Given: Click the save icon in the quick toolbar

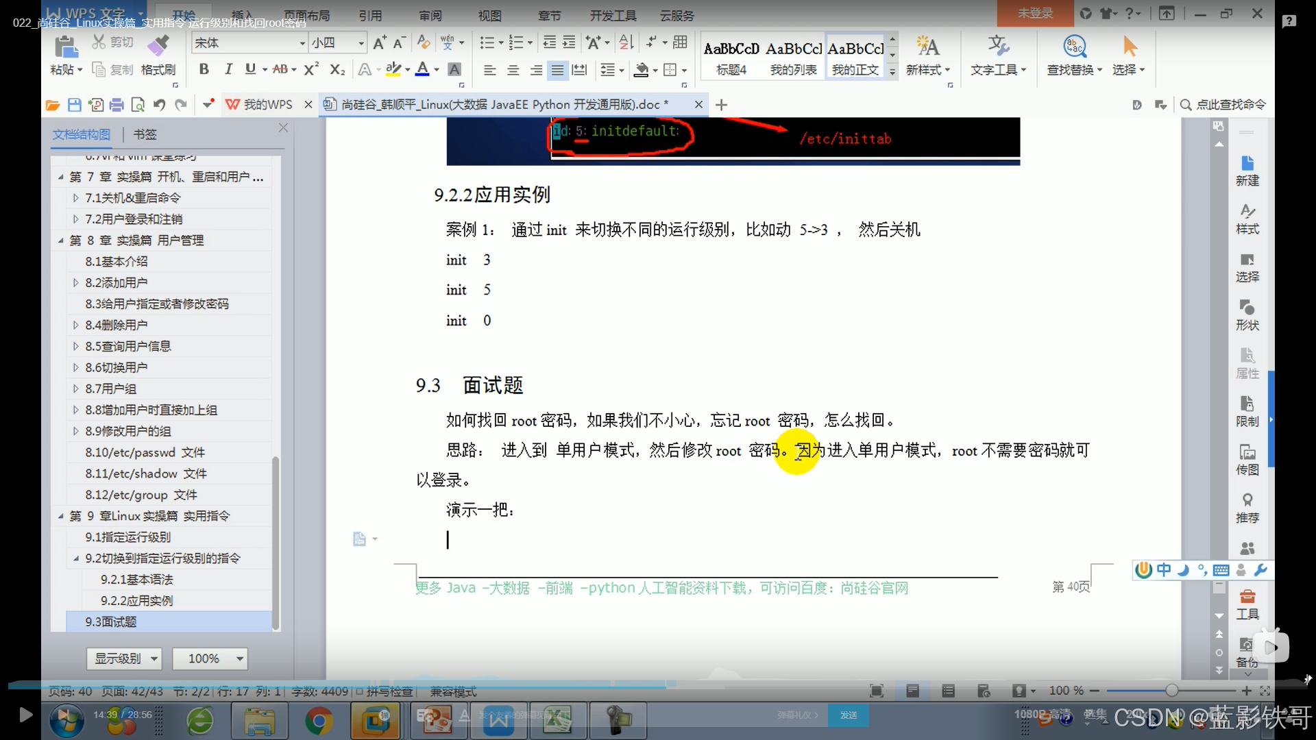Looking at the screenshot, I should (74, 105).
